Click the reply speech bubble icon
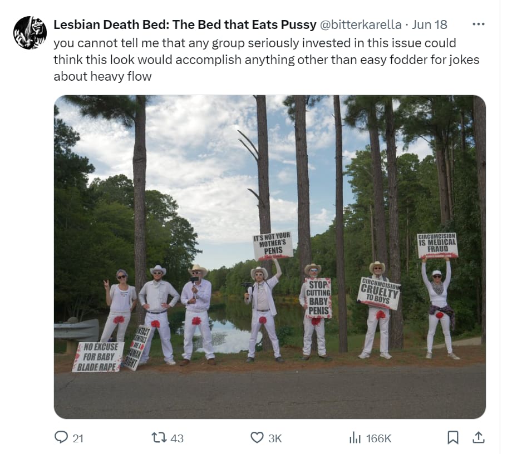This screenshot has height=454, width=517. click(61, 437)
